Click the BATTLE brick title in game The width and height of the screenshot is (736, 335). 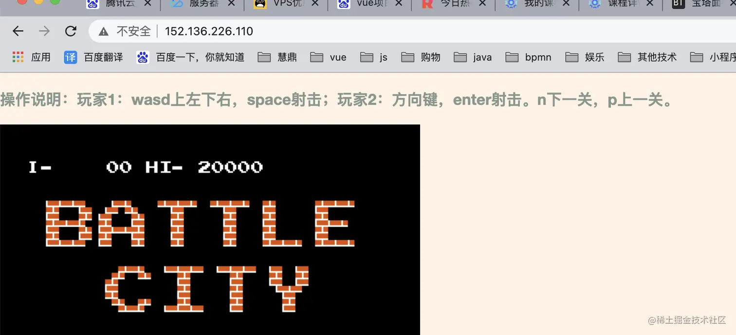[x=200, y=223]
